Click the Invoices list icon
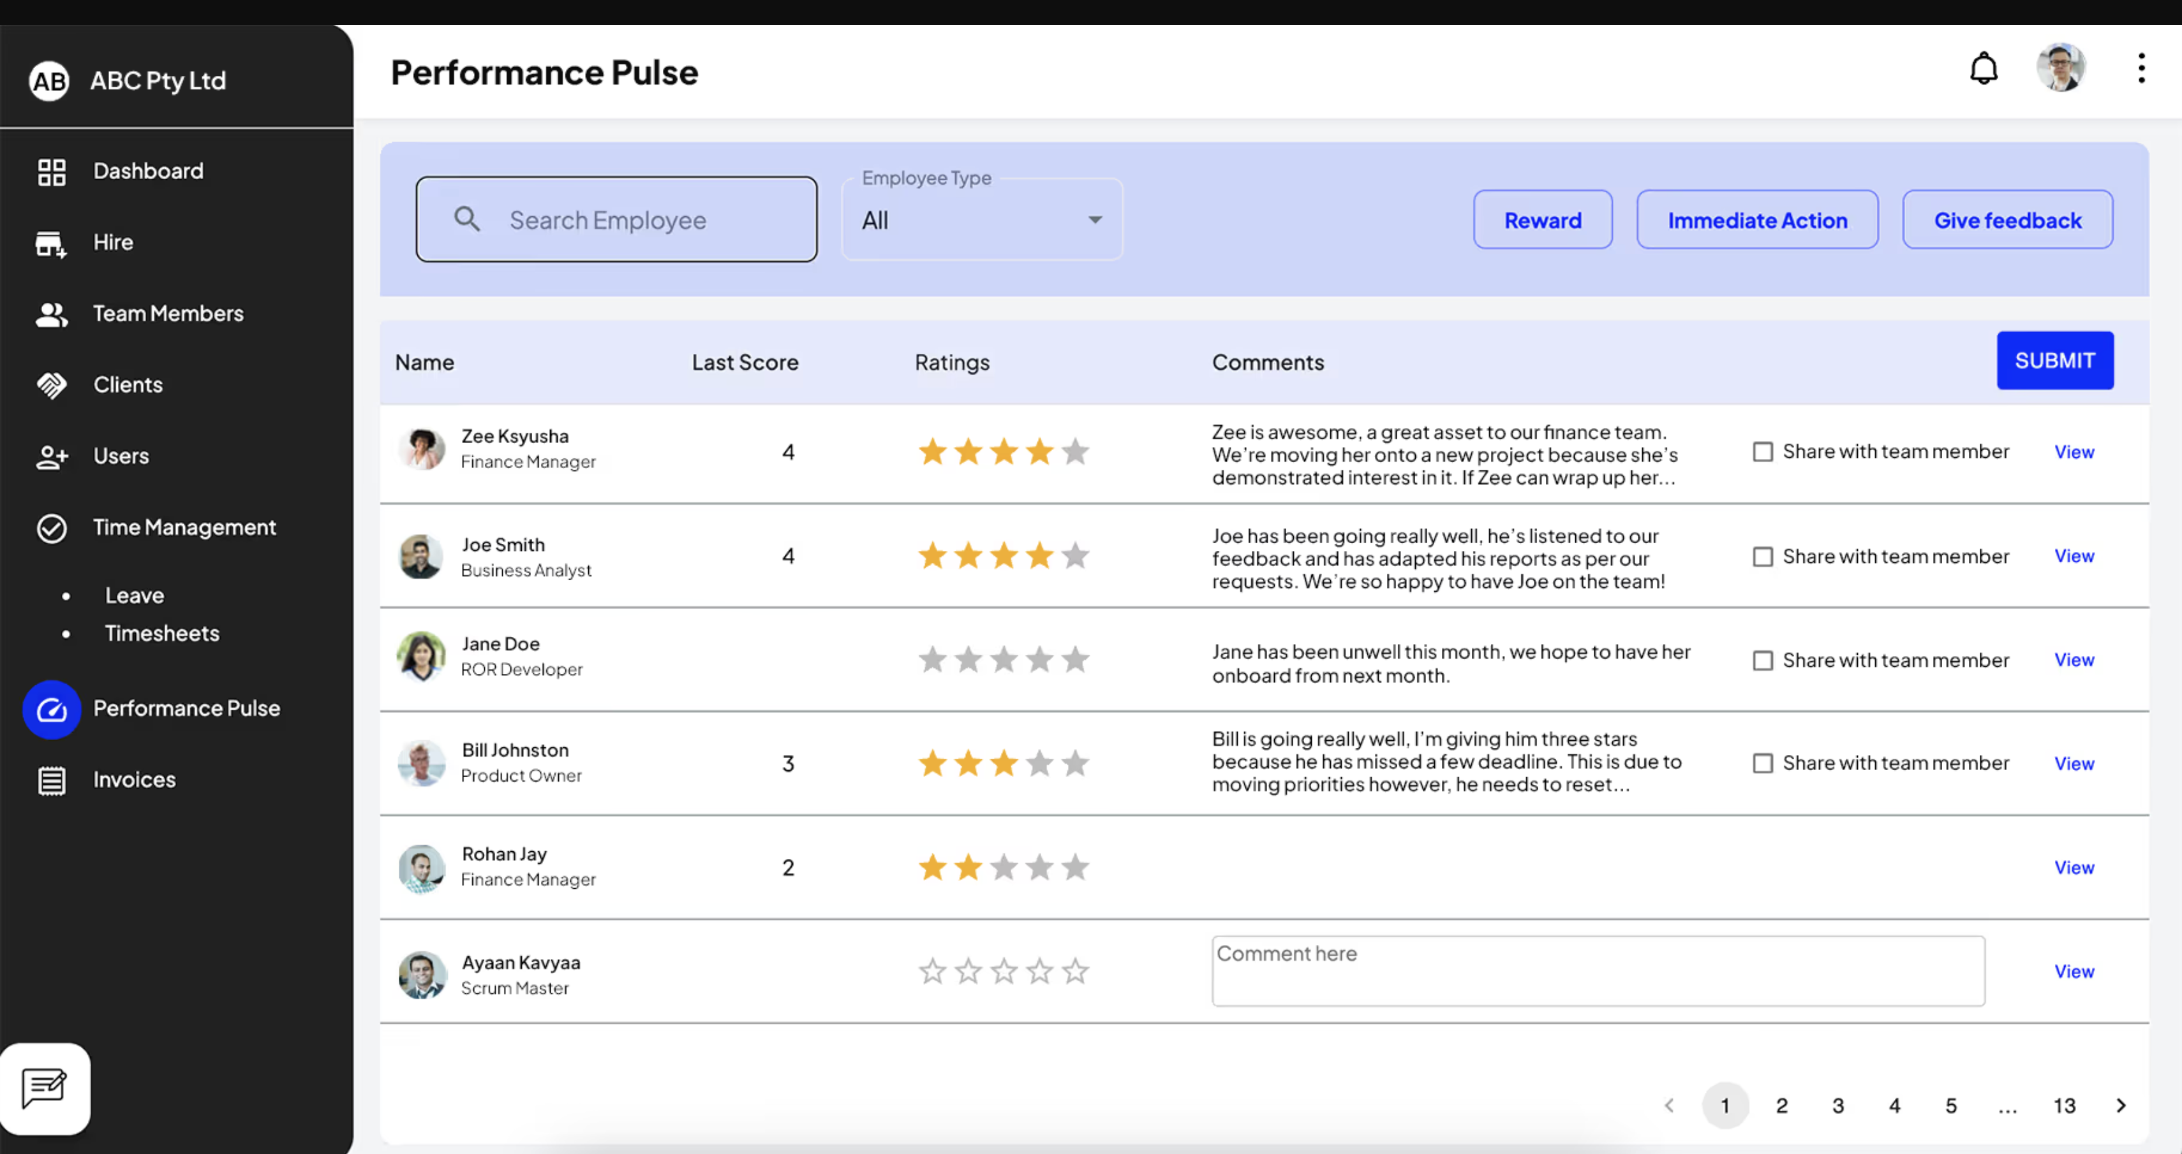Image resolution: width=2182 pixels, height=1154 pixels. 52,780
